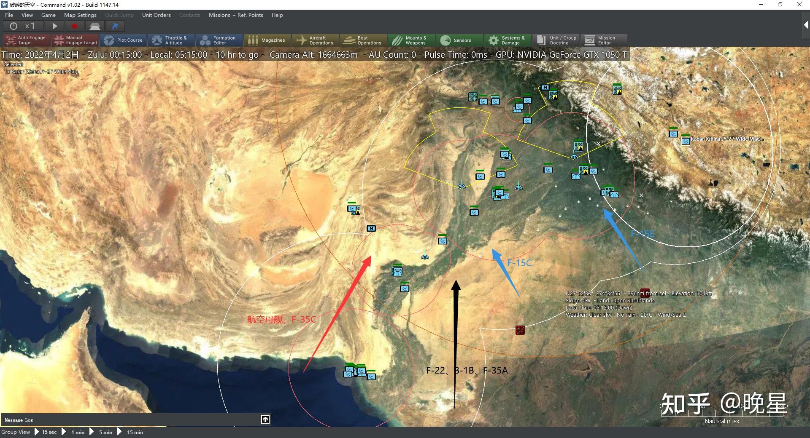Open Boat Operations

coord(363,40)
